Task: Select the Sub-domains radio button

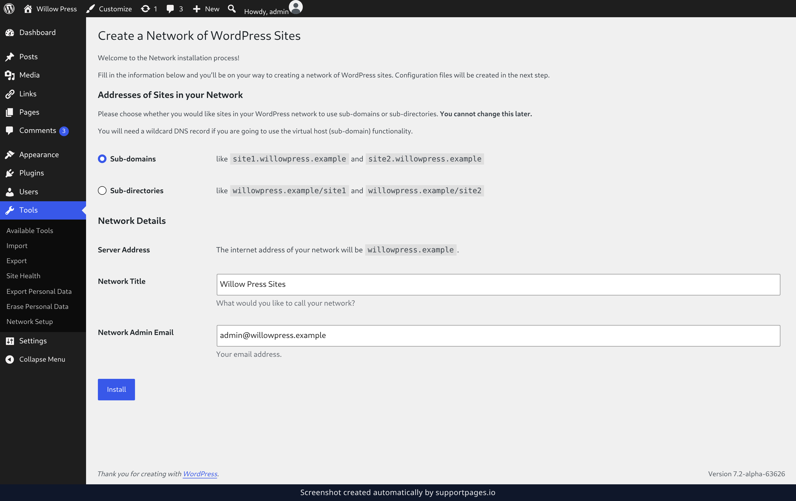Action: click(x=102, y=159)
